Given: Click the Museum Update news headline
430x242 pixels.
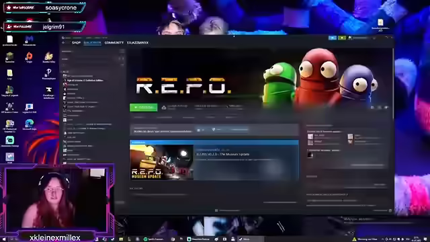Looking at the screenshot, I should point(222,154).
